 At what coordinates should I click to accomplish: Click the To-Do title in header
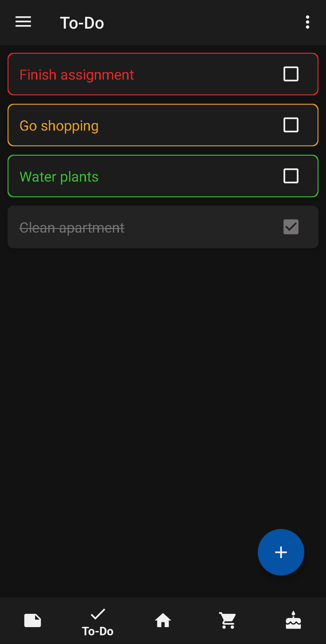pos(82,23)
